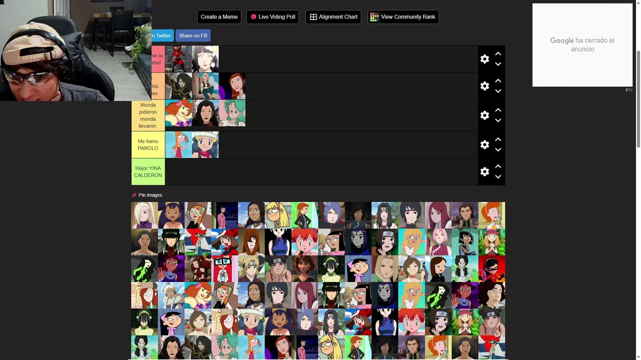Screen dimensions: 641x360
Task: Move Me llamo PAROLO tier down
Action: [498, 149]
